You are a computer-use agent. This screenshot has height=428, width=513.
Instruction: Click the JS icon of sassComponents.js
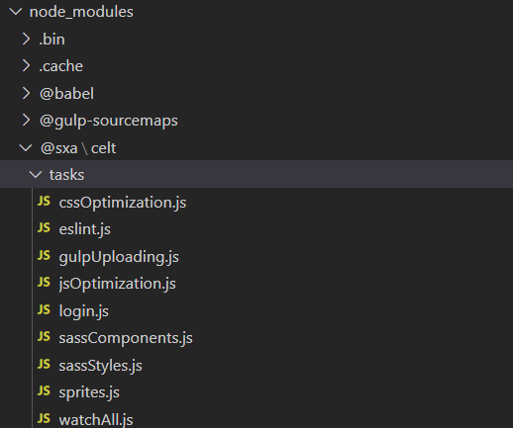(44, 337)
